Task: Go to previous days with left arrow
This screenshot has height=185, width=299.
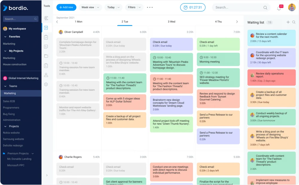Action: point(57,22)
